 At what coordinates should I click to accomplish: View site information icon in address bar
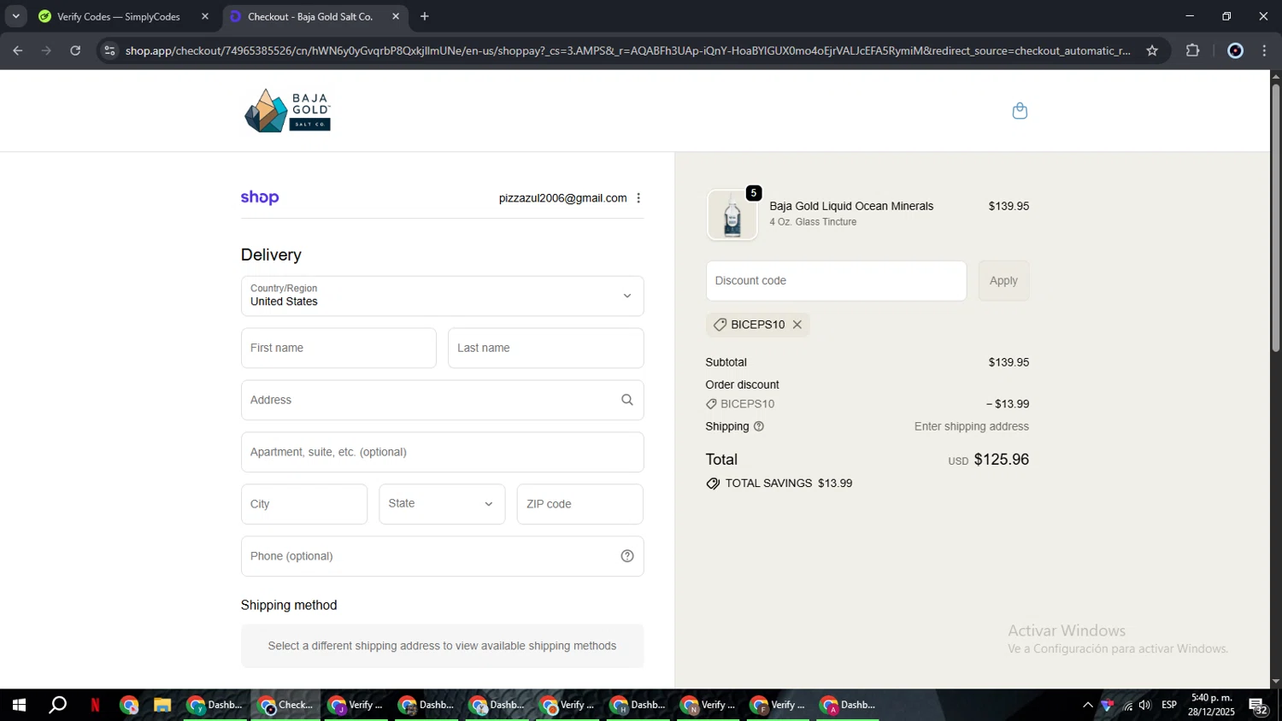coord(109,50)
